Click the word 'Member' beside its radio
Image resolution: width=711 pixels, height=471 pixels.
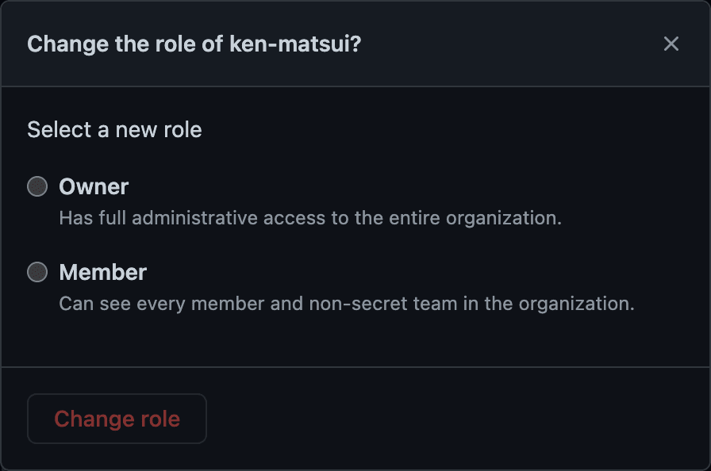click(x=103, y=273)
